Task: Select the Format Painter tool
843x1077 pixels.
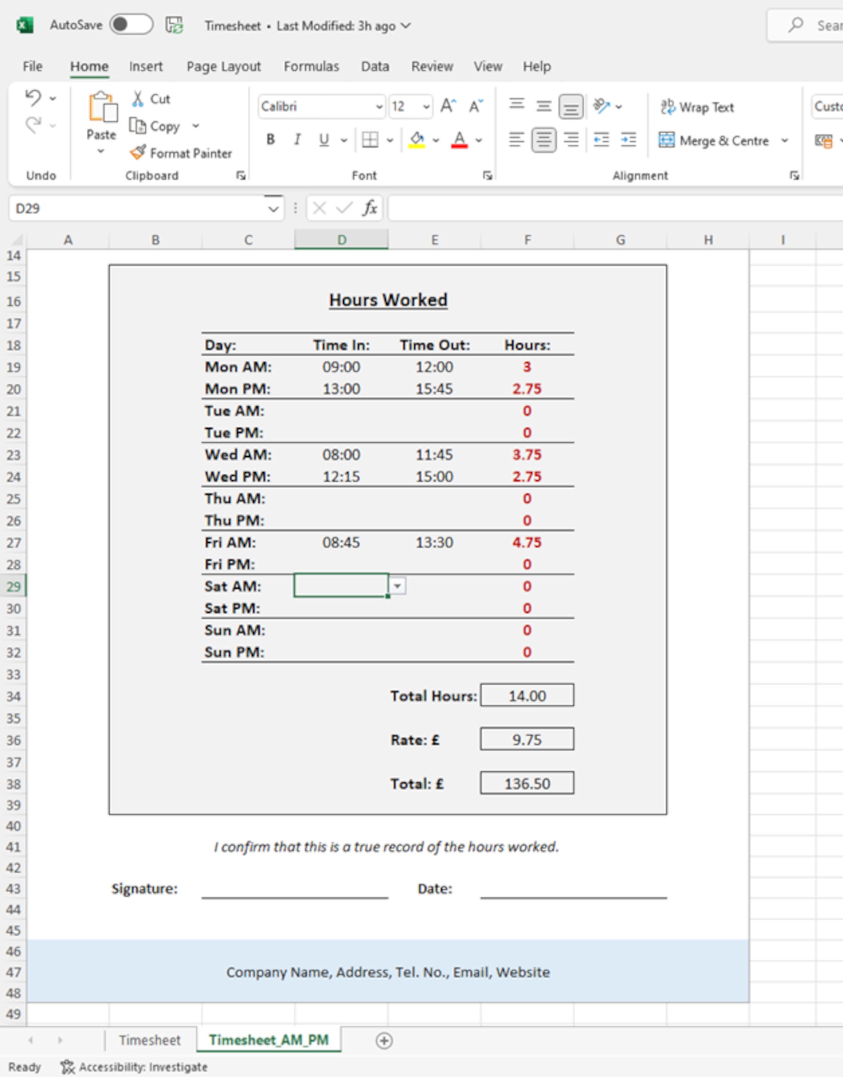Action: pyautogui.click(x=181, y=153)
